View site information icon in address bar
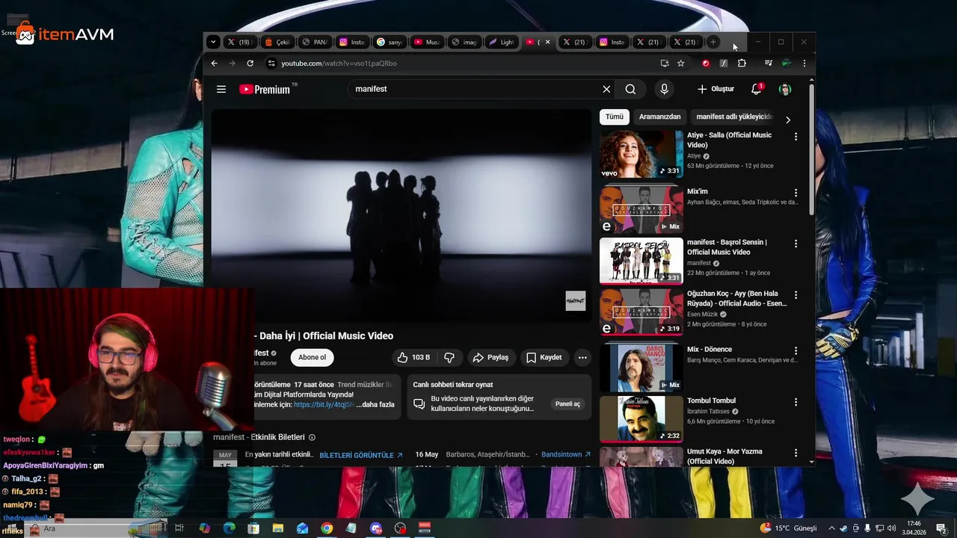 click(x=271, y=64)
